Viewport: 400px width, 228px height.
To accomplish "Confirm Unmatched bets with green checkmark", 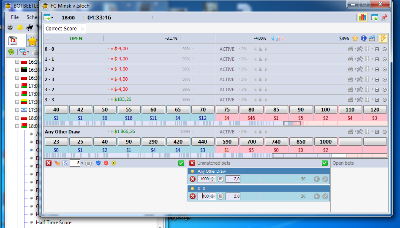I will 325,163.
